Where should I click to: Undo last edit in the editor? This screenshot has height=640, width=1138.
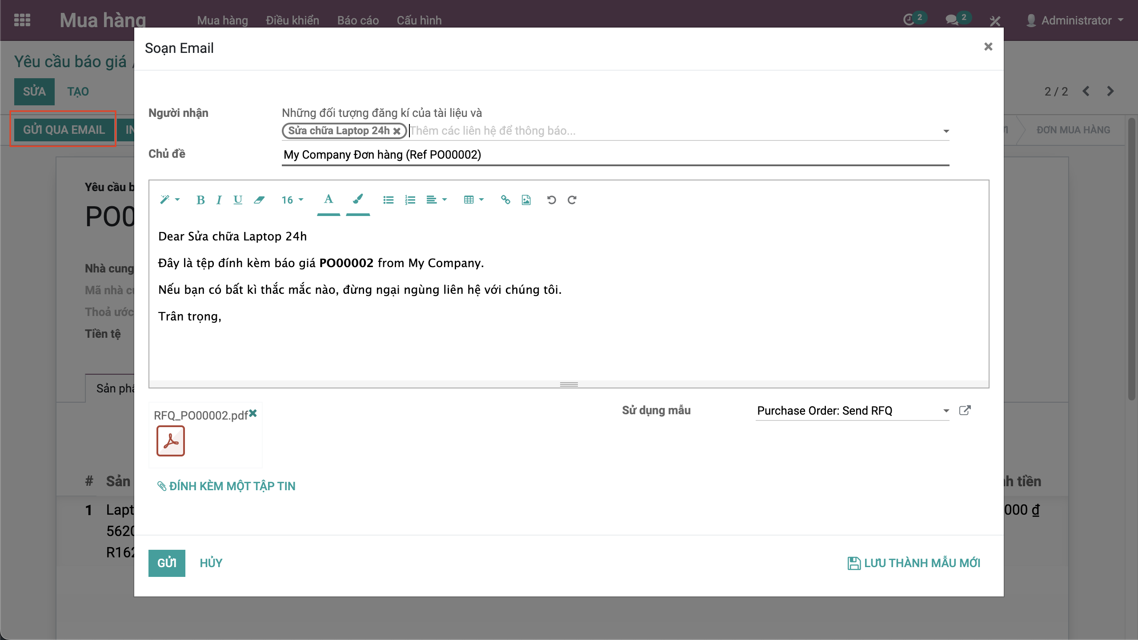(x=551, y=200)
